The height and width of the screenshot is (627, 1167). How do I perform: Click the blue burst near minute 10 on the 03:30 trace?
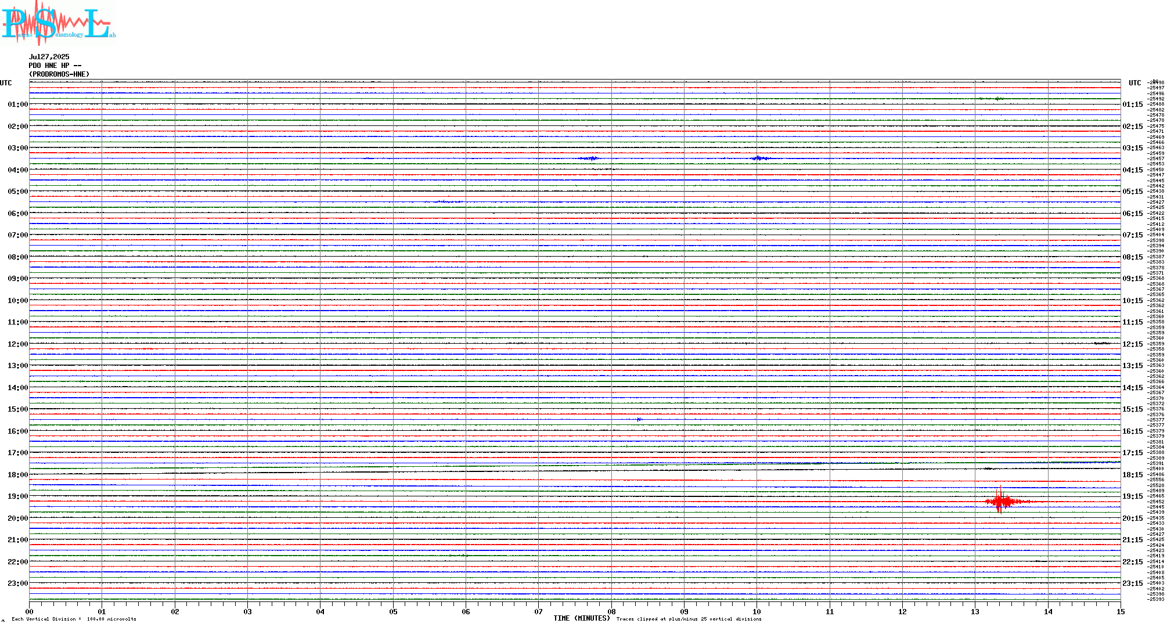click(759, 158)
